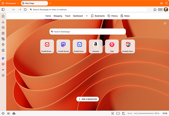Screen dimensions: 169x116
Task: Switch to the Shopping speed dial group
Action: pos(58,16)
